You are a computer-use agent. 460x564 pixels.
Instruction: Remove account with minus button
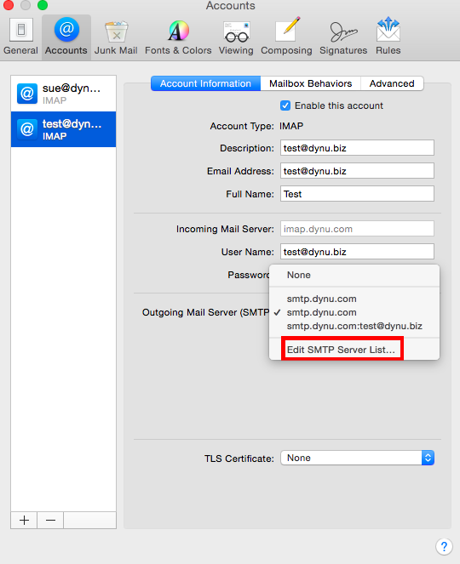pos(50,520)
